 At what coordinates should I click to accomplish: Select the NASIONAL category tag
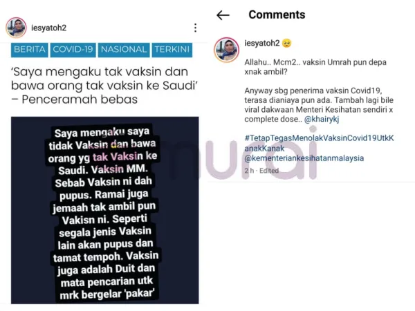pos(124,50)
